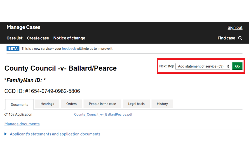Select the People in the case tab
This screenshot has height=166, width=249.
tap(102, 104)
